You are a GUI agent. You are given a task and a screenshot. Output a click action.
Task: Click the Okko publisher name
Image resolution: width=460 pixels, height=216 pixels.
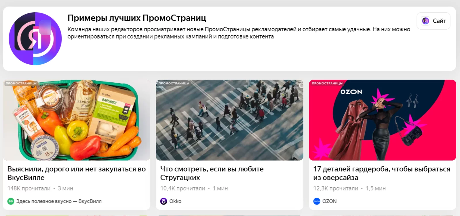[x=175, y=201]
